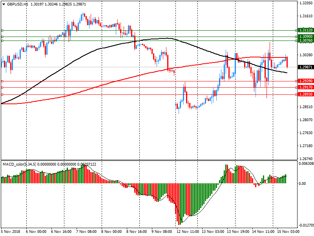
Task: Click the 5 Nov 2018 date label
Action: tap(11, 231)
